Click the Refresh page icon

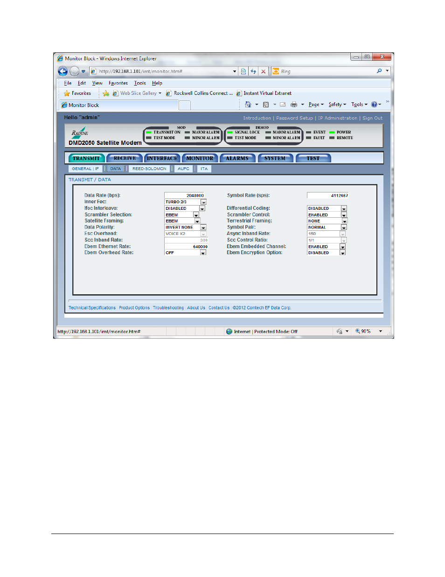point(253,71)
